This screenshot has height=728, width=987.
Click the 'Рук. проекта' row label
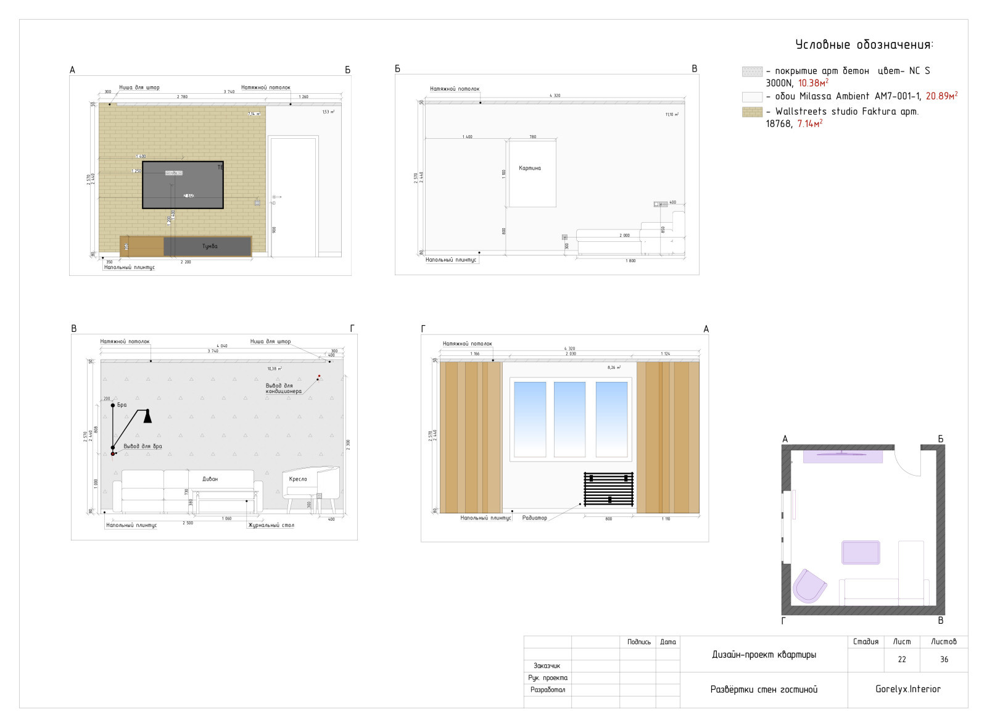pyautogui.click(x=547, y=678)
